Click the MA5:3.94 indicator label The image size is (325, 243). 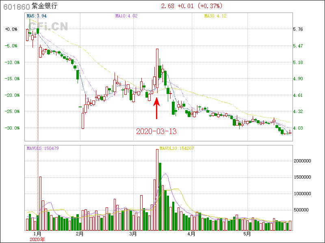coord(37,16)
